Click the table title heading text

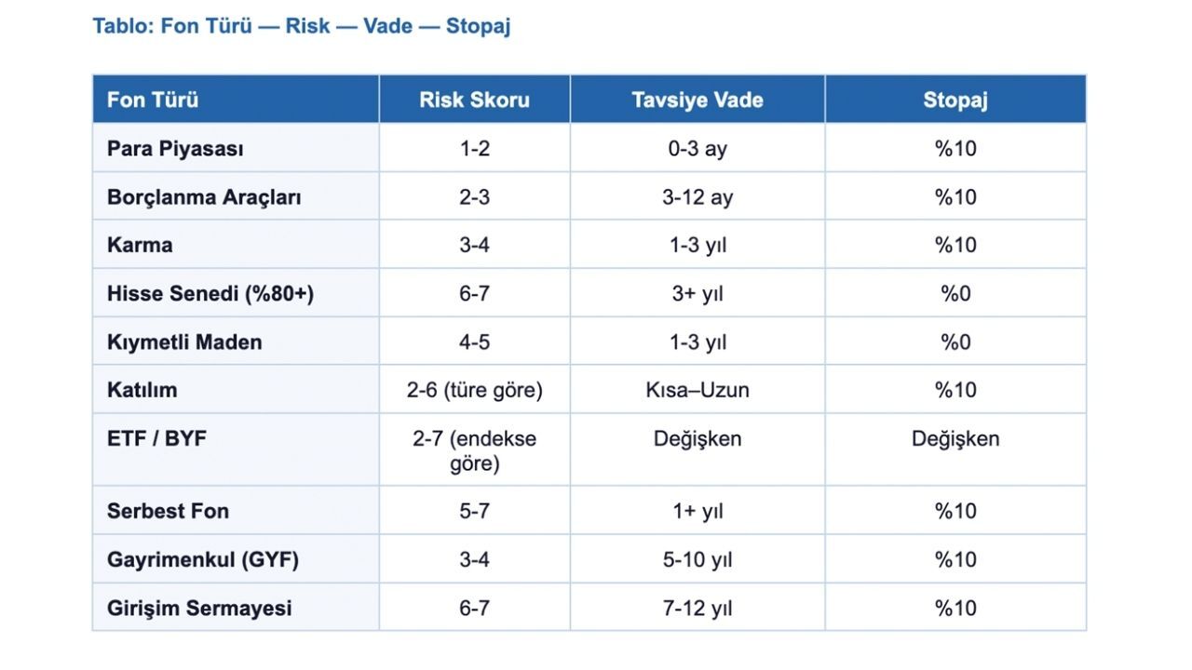(x=301, y=26)
